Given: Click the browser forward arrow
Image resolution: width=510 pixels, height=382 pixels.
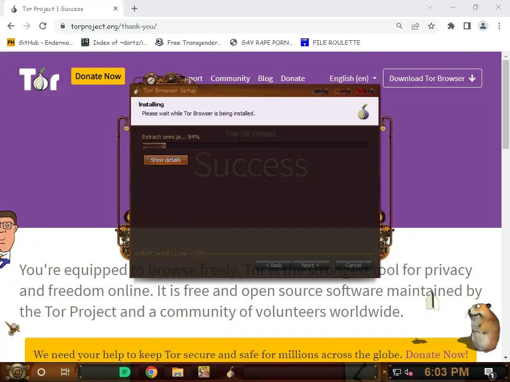Looking at the screenshot, I should [27, 26].
